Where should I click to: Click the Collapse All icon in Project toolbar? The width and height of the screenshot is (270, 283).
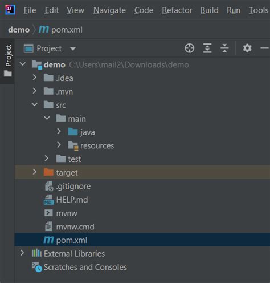tap(224, 48)
